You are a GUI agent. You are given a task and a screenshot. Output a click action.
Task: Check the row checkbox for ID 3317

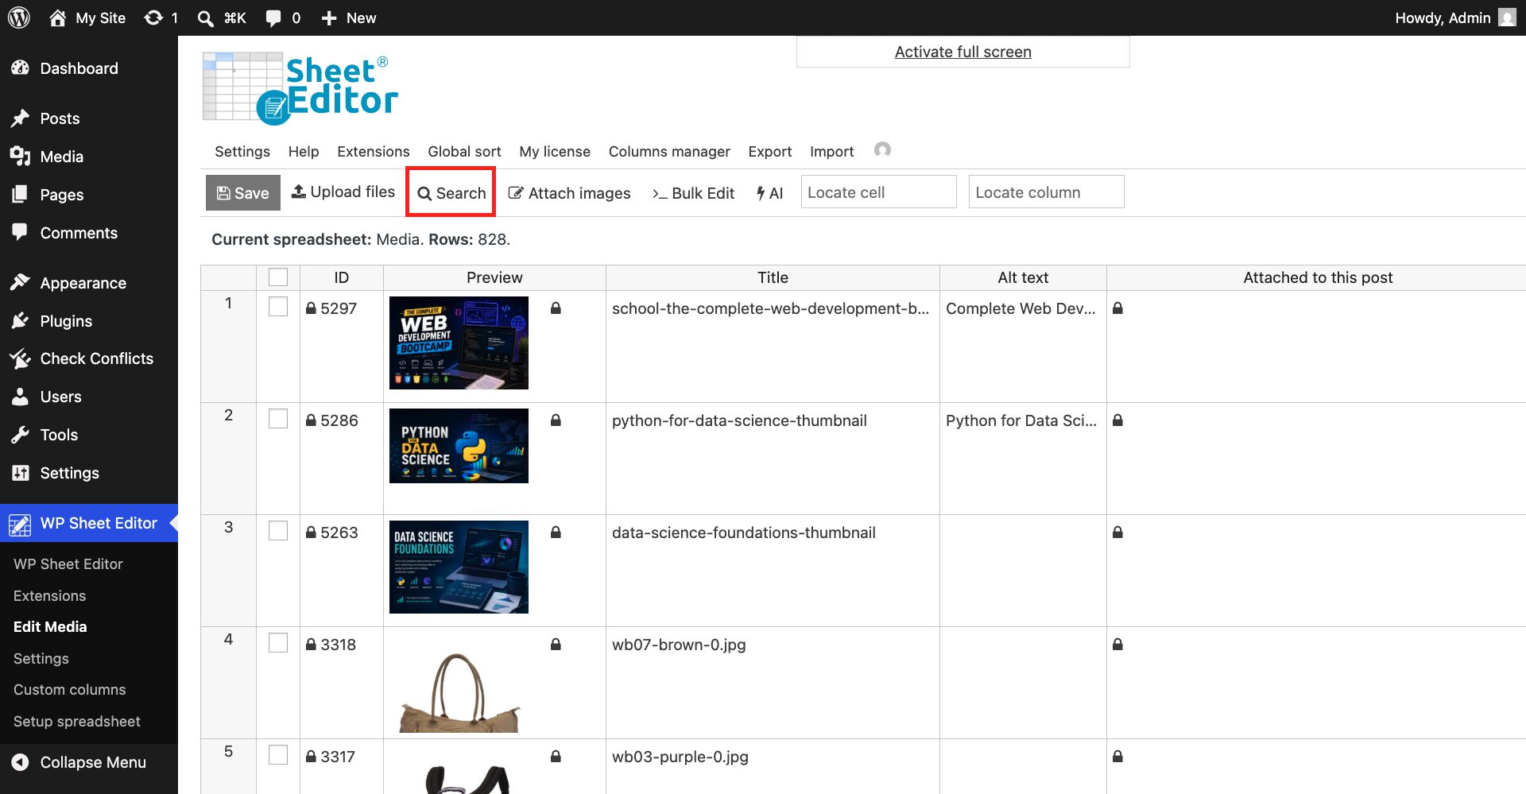(x=278, y=755)
